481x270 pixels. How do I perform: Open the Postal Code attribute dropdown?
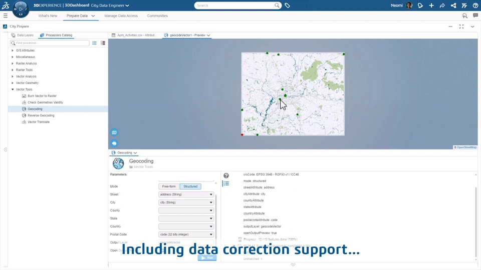186,234
